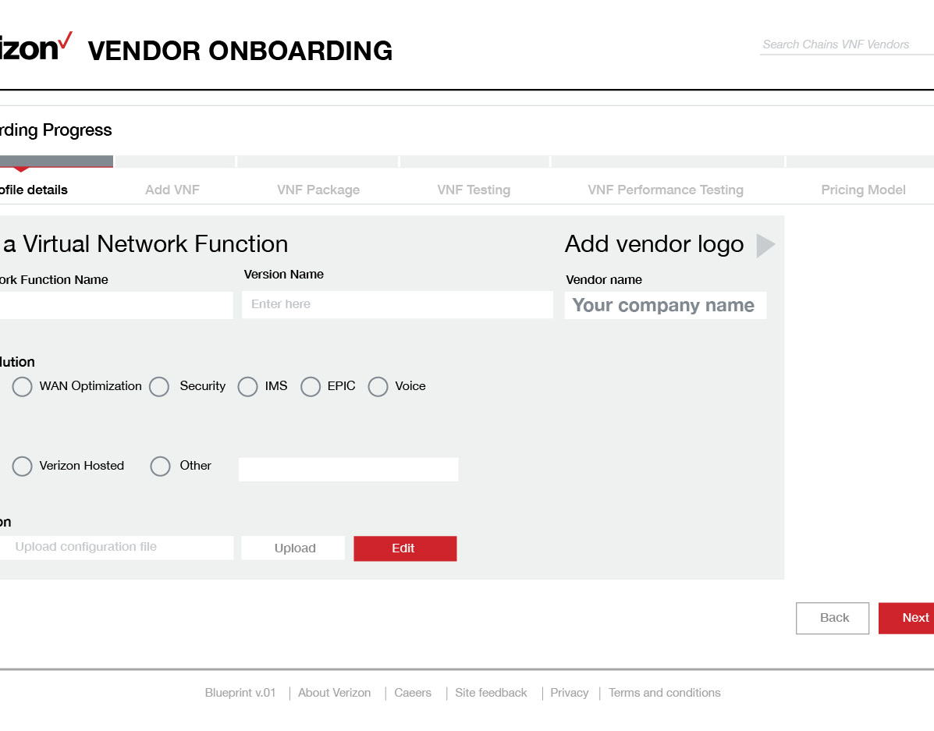Click the active onboarding progress bar segment
The height and width of the screenshot is (731, 934).
56,161
